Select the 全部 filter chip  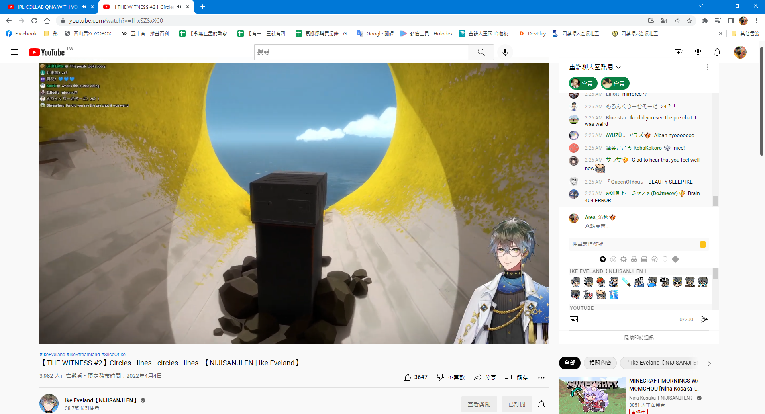coord(570,363)
